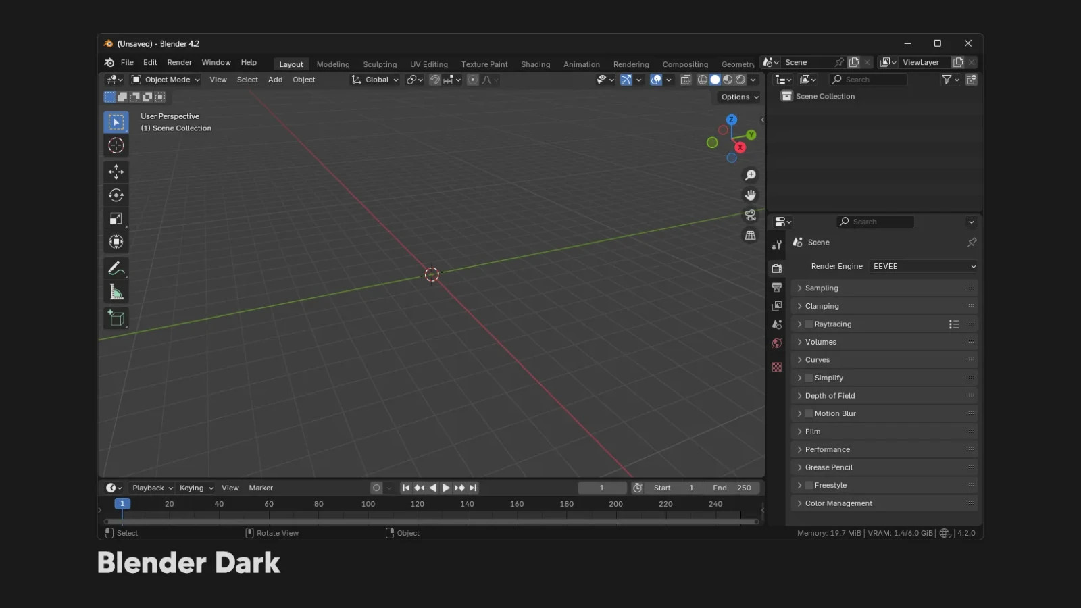Screen dimensions: 1081x608
Task: Switch orthographic/perspective grid icon
Action: (750, 236)
